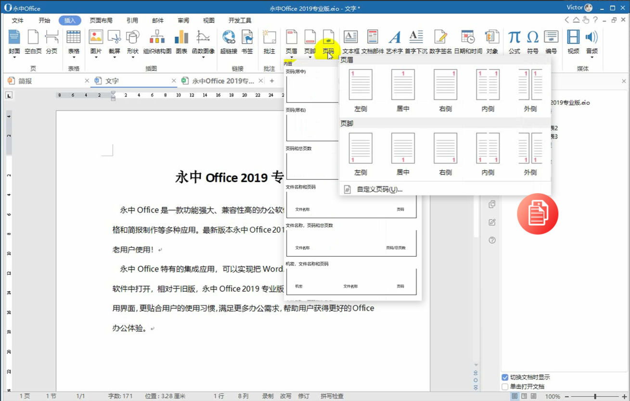Insert 日期和时间 date and time

coord(468,38)
